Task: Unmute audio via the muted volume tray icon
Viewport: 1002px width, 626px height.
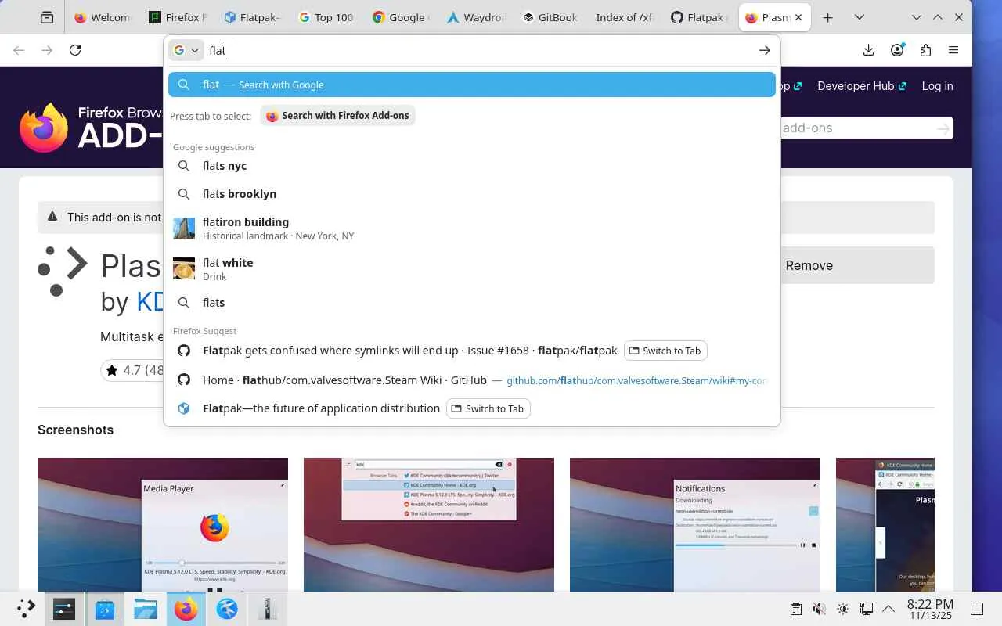Action: [819, 609]
